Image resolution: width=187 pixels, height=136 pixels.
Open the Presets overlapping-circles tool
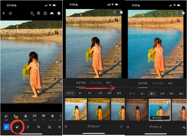click(17, 127)
